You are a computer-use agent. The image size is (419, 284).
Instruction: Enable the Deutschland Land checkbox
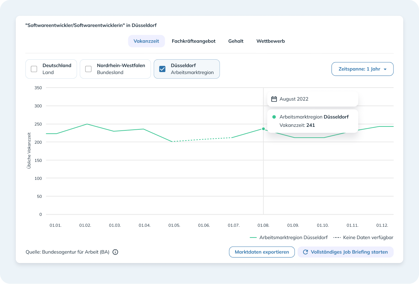tap(34, 69)
